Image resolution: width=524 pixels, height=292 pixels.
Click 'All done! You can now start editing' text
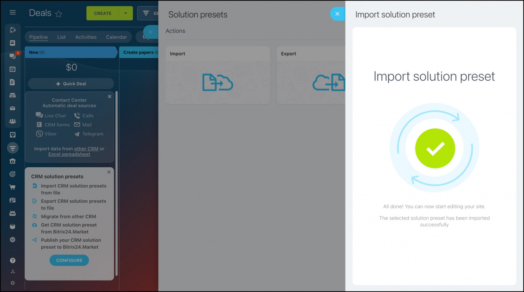[434, 207]
